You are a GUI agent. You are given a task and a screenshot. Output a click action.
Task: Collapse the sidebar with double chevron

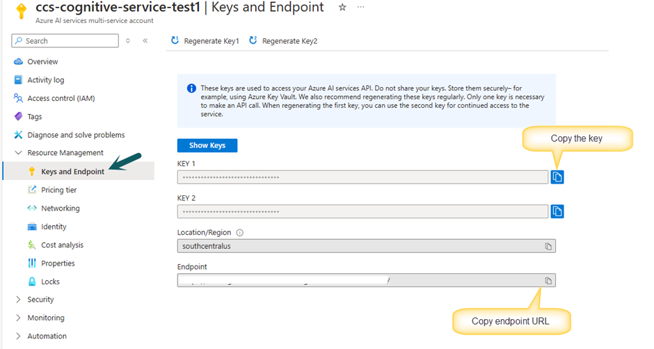coord(145,41)
